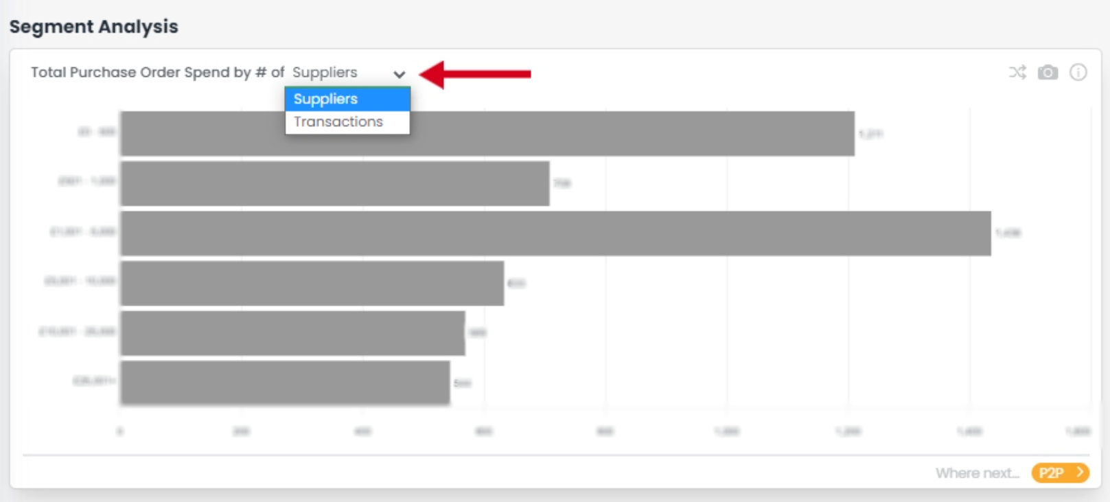Screen dimensions: 1110x502
Task: Click the Suppliers combo box value
Action: point(325,72)
